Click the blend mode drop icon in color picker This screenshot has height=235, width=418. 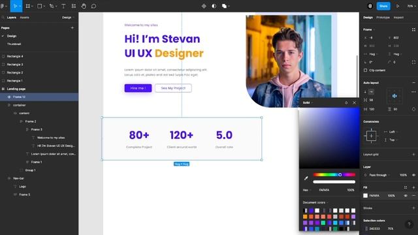point(346,102)
